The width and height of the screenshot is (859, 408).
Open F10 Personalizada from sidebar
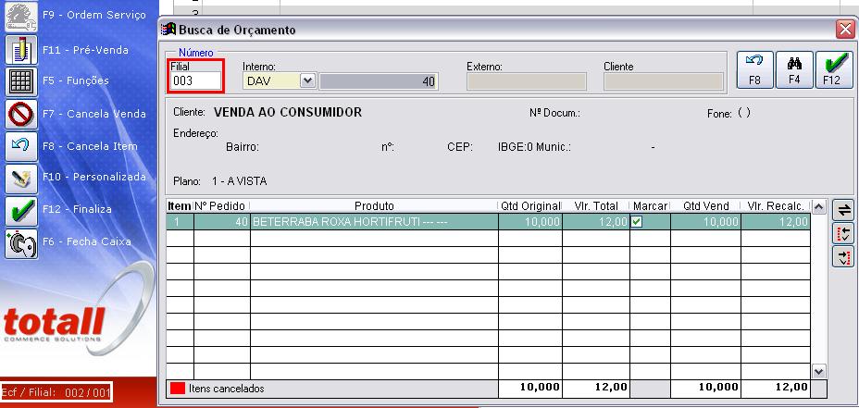[x=20, y=177]
